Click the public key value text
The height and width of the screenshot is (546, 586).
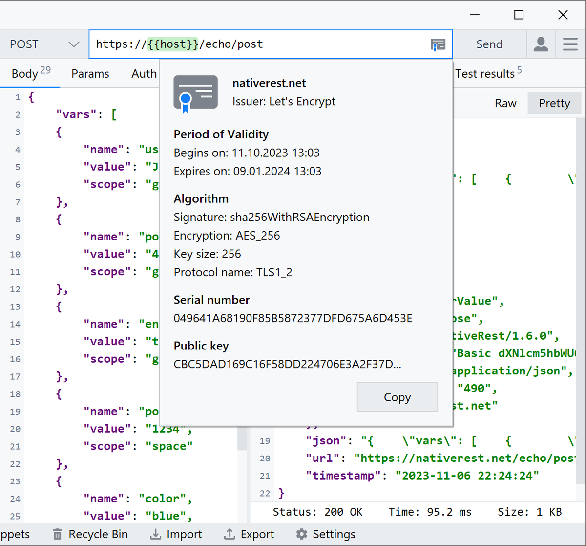click(288, 365)
